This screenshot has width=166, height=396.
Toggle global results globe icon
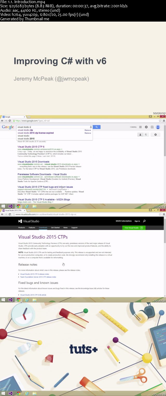tap(146, 134)
